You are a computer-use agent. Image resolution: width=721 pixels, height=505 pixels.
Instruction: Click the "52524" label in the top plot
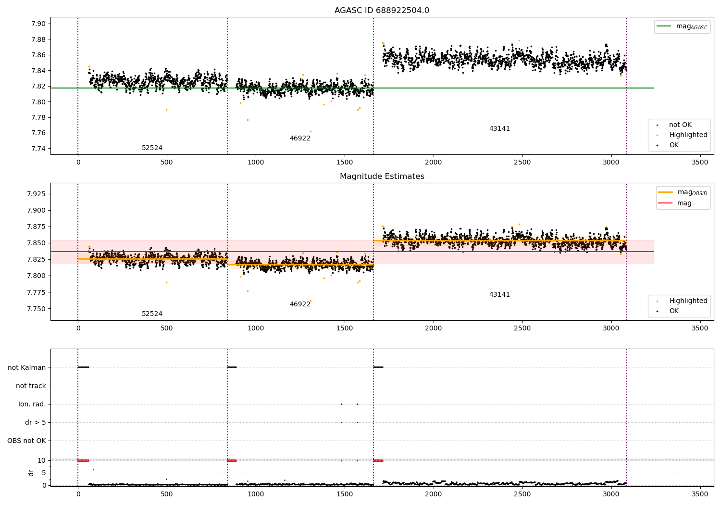click(x=152, y=148)
